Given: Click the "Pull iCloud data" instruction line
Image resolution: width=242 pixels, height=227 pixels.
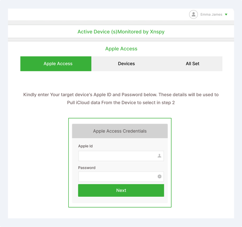Looking at the screenshot, I should click(121, 103).
